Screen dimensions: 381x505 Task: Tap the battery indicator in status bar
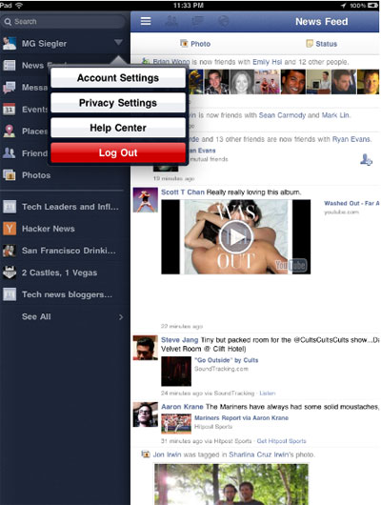click(372, 5)
